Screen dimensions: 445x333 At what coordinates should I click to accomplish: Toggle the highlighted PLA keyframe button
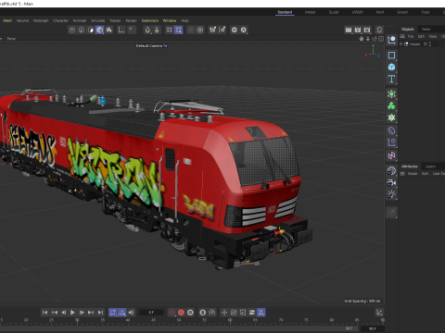(261, 313)
